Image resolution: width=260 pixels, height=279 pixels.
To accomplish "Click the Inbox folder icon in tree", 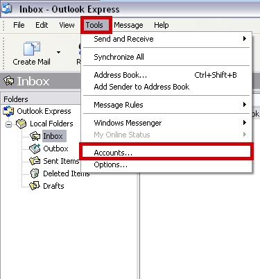I will (x=35, y=136).
